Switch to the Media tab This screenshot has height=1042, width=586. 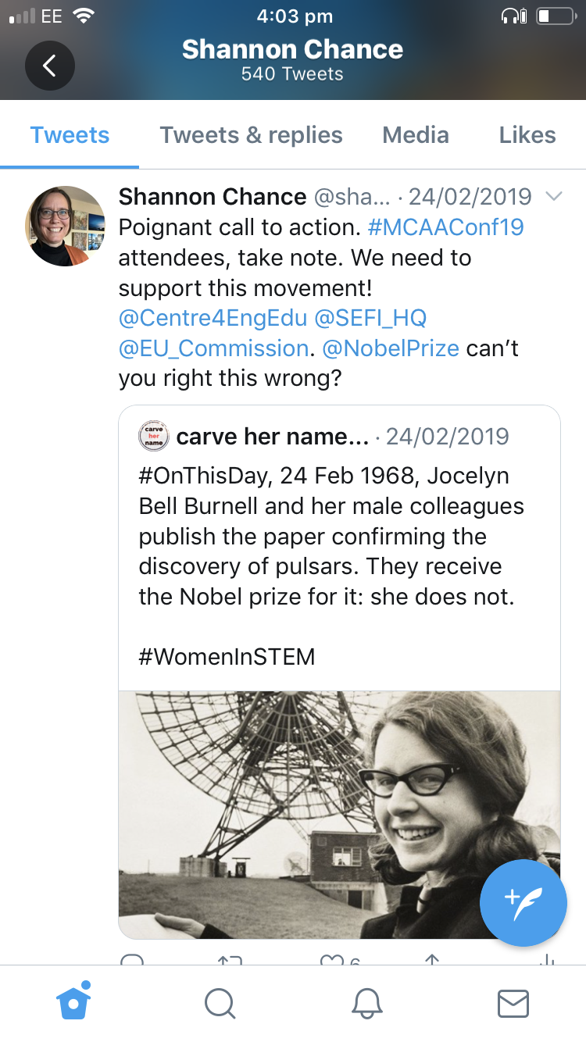[x=416, y=135]
